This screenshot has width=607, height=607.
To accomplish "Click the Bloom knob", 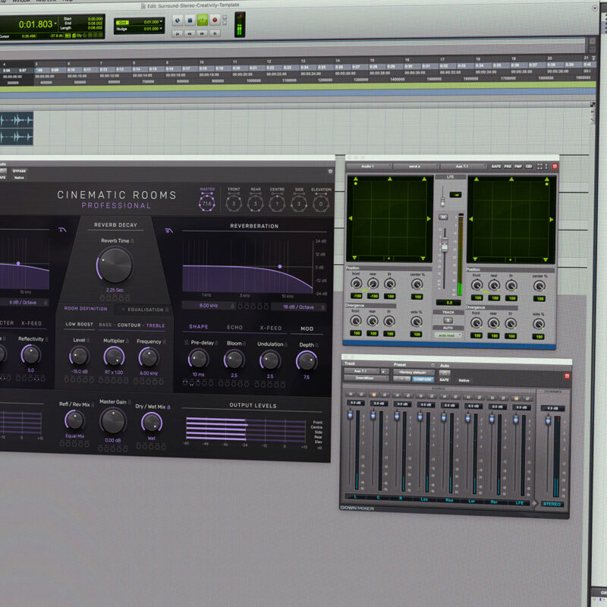I will (x=234, y=360).
